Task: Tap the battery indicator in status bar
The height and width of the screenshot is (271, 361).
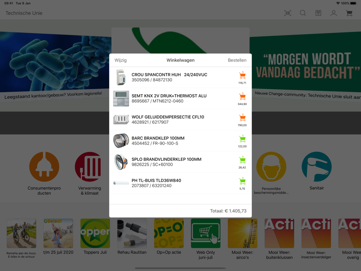Action: pyautogui.click(x=354, y=3)
